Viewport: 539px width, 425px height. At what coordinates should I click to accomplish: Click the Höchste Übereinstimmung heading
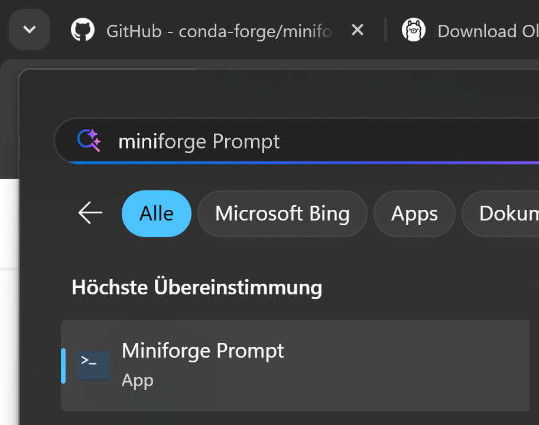tap(197, 288)
